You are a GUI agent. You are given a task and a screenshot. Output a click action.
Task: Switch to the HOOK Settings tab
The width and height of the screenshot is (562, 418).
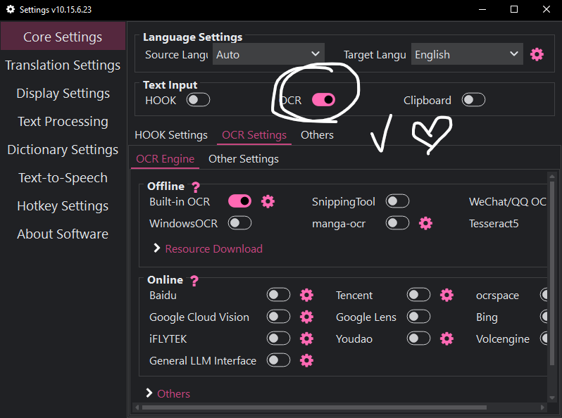pyautogui.click(x=171, y=134)
